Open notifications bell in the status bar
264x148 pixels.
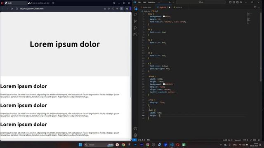click(x=259, y=140)
